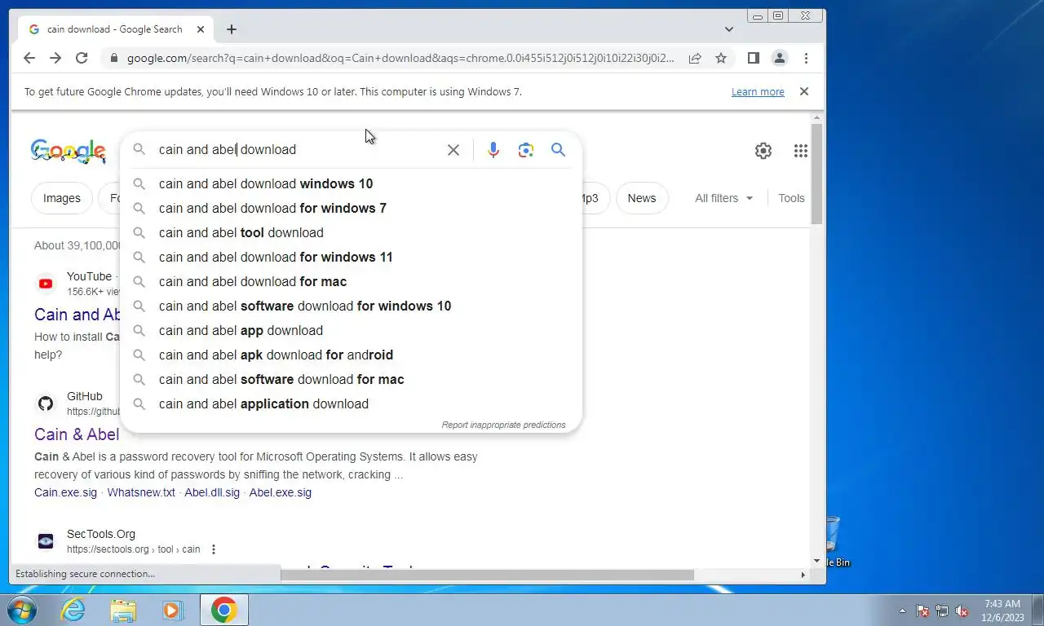Click the GitHub result favicon
Screen dimensions: 1044x626
[x=46, y=403]
